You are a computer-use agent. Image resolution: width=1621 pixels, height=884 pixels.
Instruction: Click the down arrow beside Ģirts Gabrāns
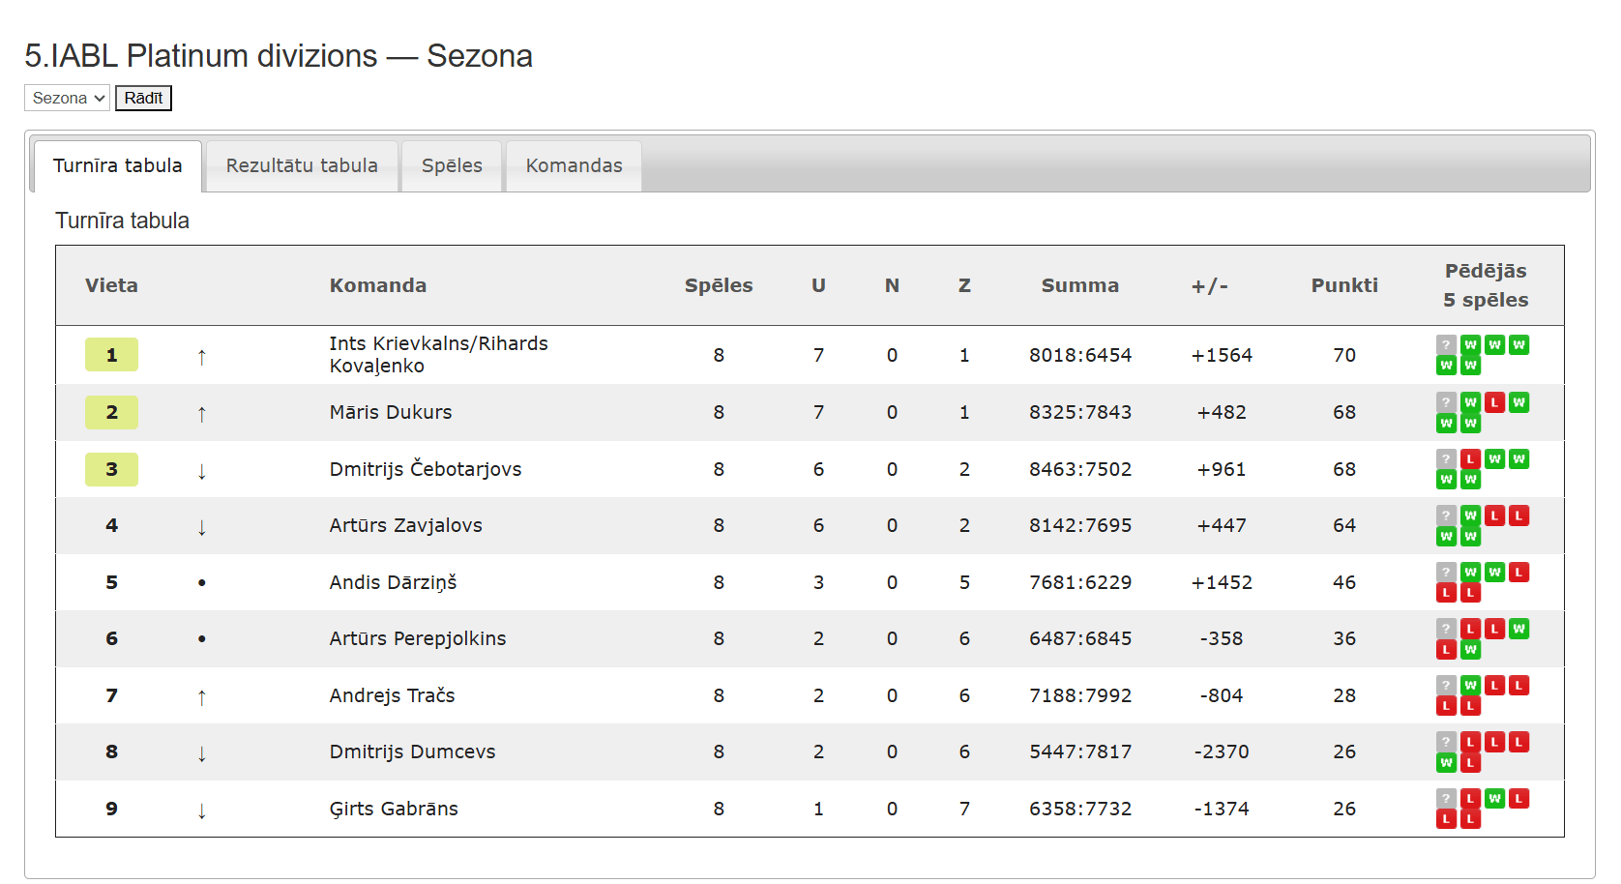[x=201, y=810]
